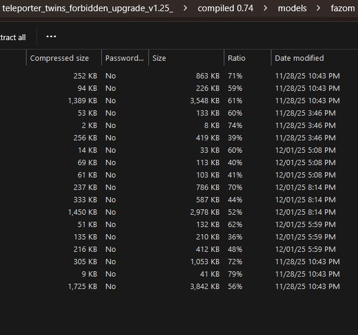Select the 48% ratio cell

pyautogui.click(x=235, y=249)
